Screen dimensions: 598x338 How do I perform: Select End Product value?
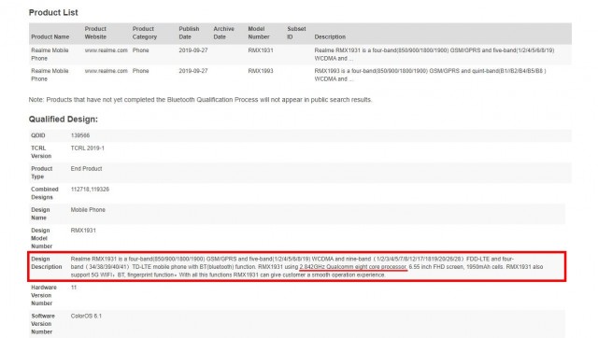pyautogui.click(x=86, y=169)
